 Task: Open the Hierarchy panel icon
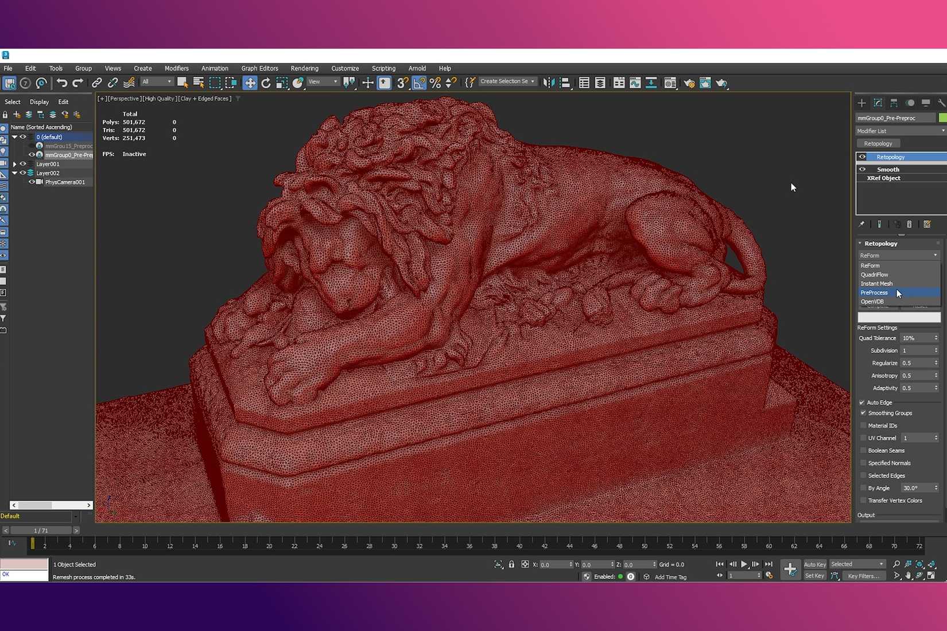894,103
